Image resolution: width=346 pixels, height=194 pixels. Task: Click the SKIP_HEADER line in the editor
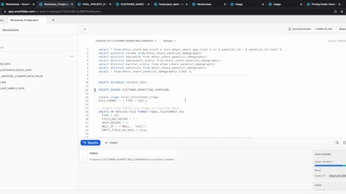(x=115, y=123)
